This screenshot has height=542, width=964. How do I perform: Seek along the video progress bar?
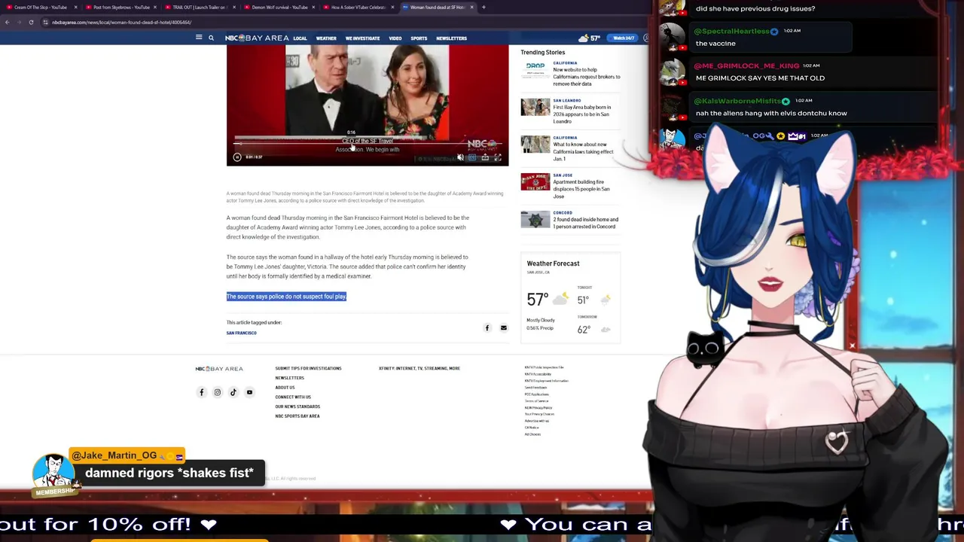tap(368, 143)
